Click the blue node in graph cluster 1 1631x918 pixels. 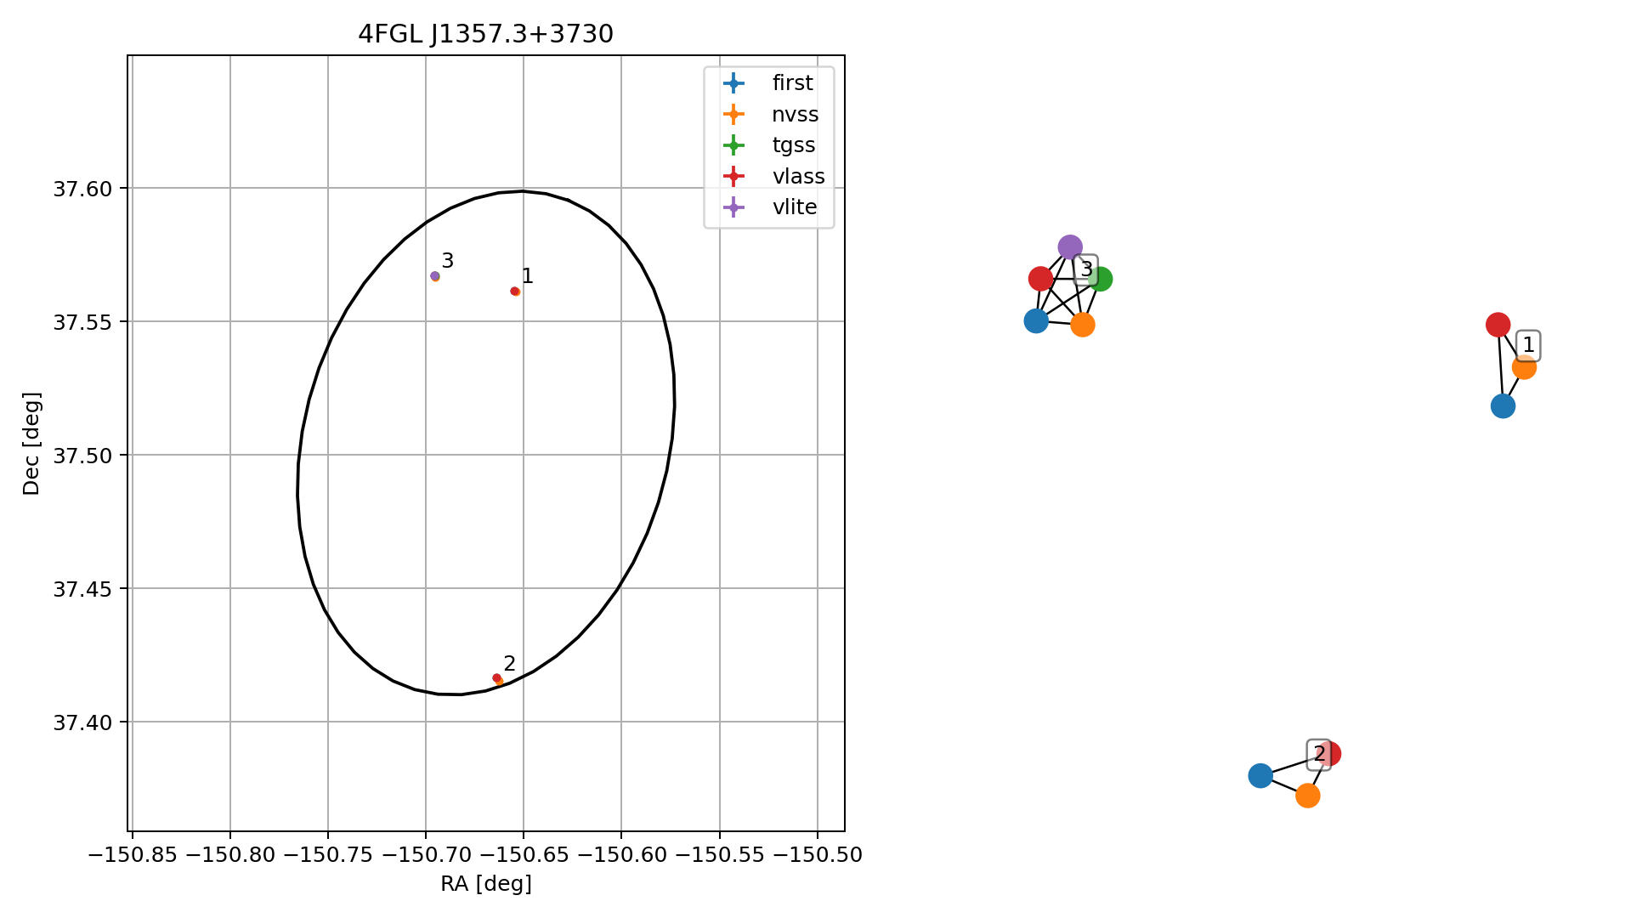1503,406
